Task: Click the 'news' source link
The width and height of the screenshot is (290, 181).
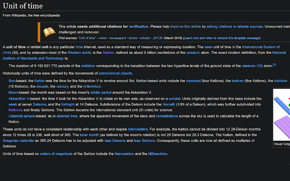Action: (x=103, y=38)
